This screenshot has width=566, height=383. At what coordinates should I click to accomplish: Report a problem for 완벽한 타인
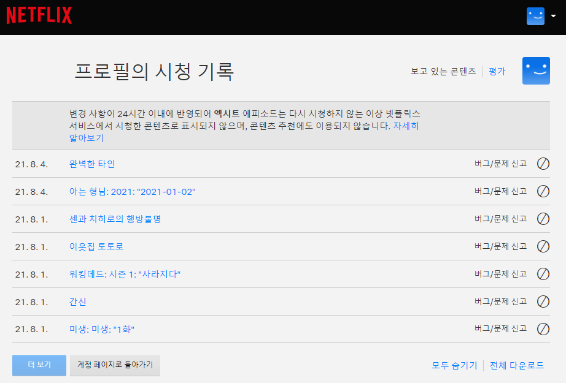[500, 164]
